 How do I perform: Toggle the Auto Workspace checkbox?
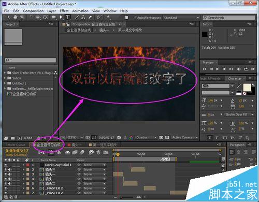135,18
